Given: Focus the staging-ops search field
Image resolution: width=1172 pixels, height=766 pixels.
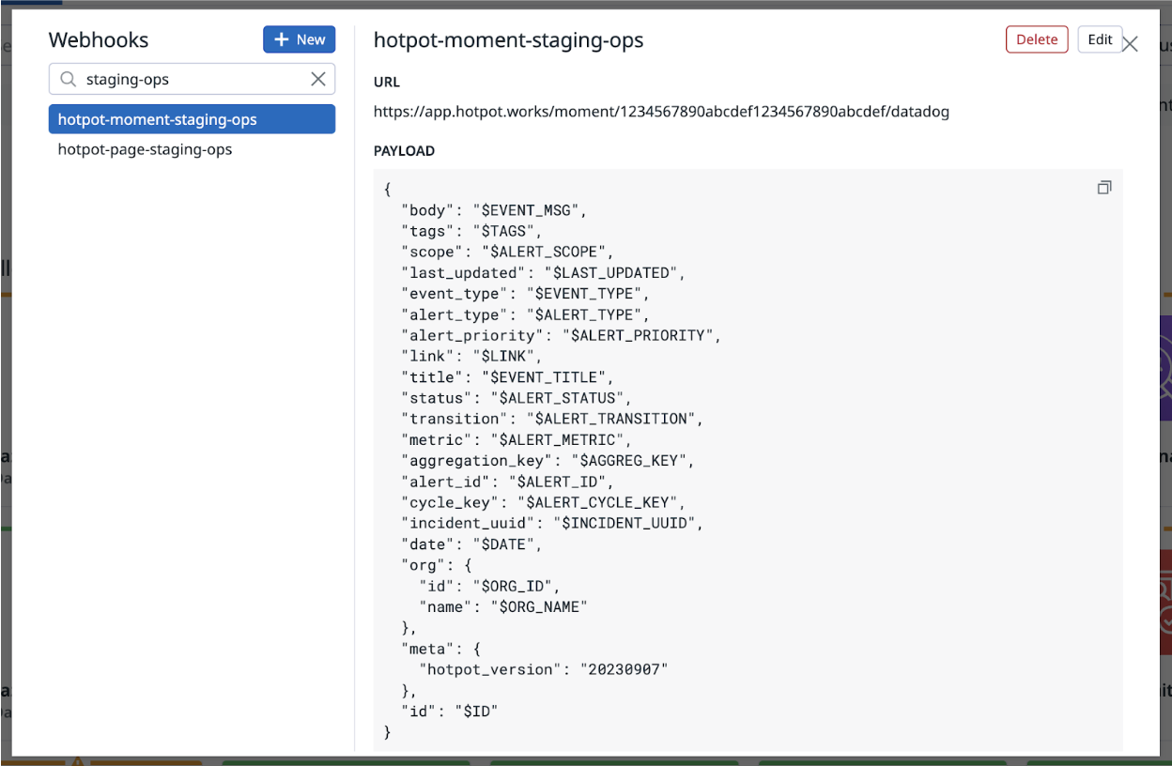Looking at the screenshot, I should (x=192, y=80).
